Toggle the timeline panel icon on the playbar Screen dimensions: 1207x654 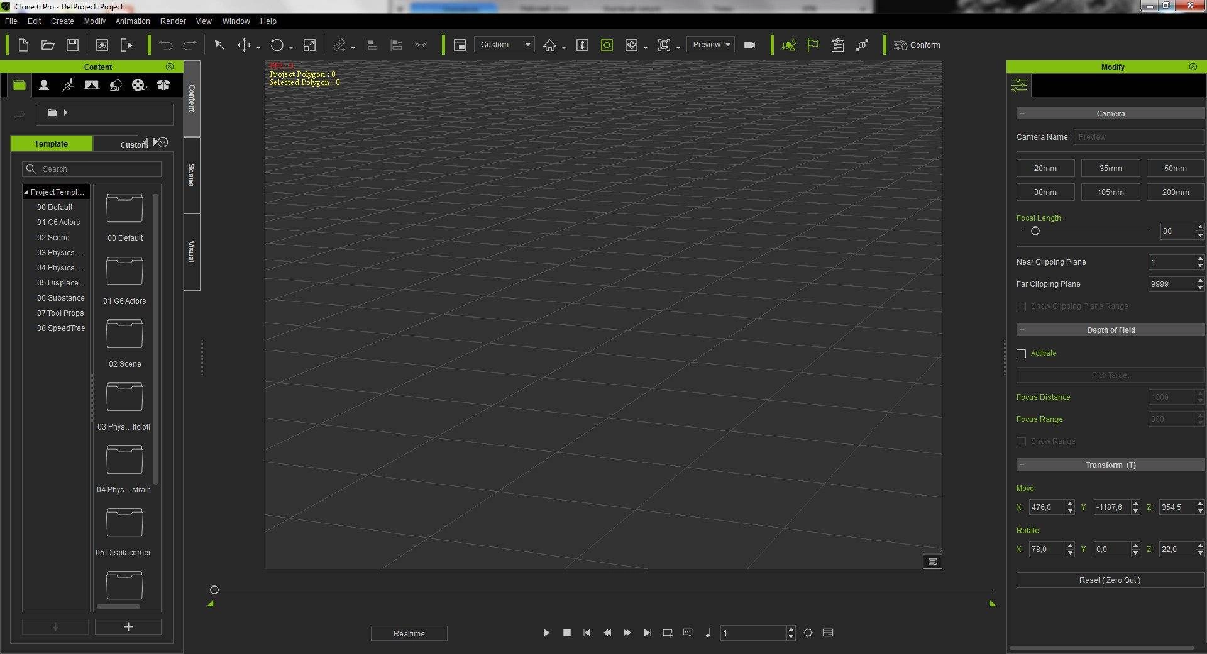tap(828, 633)
